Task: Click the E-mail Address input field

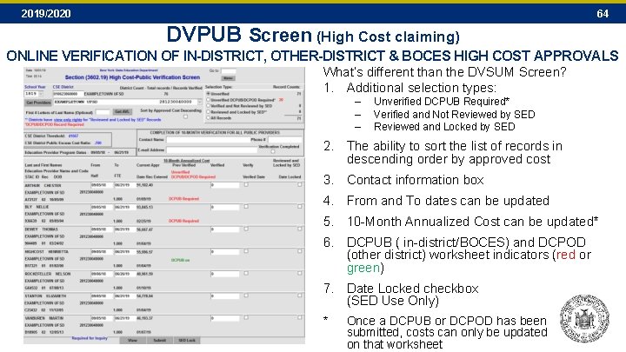Action: [x=212, y=150]
